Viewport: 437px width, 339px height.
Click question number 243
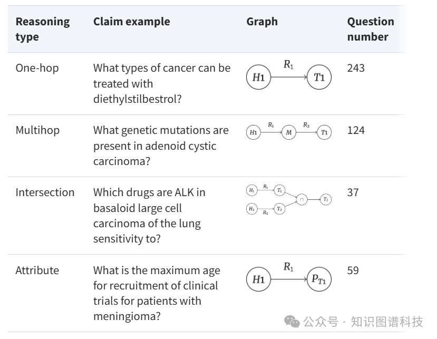click(356, 68)
